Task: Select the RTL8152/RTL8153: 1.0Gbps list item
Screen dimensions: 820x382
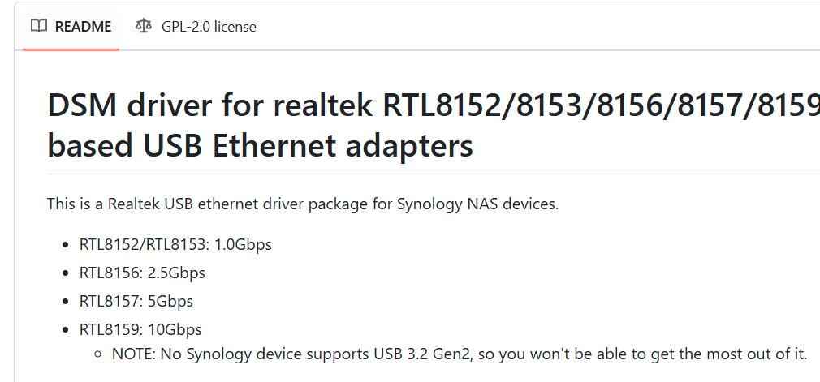Action: (x=175, y=244)
